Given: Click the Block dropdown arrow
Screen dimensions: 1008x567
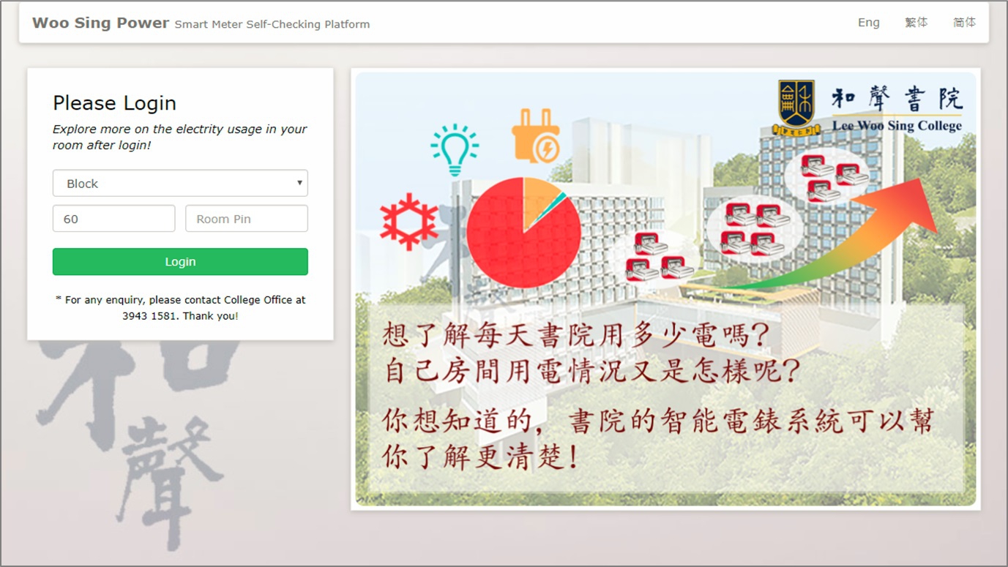Looking at the screenshot, I should 299,183.
